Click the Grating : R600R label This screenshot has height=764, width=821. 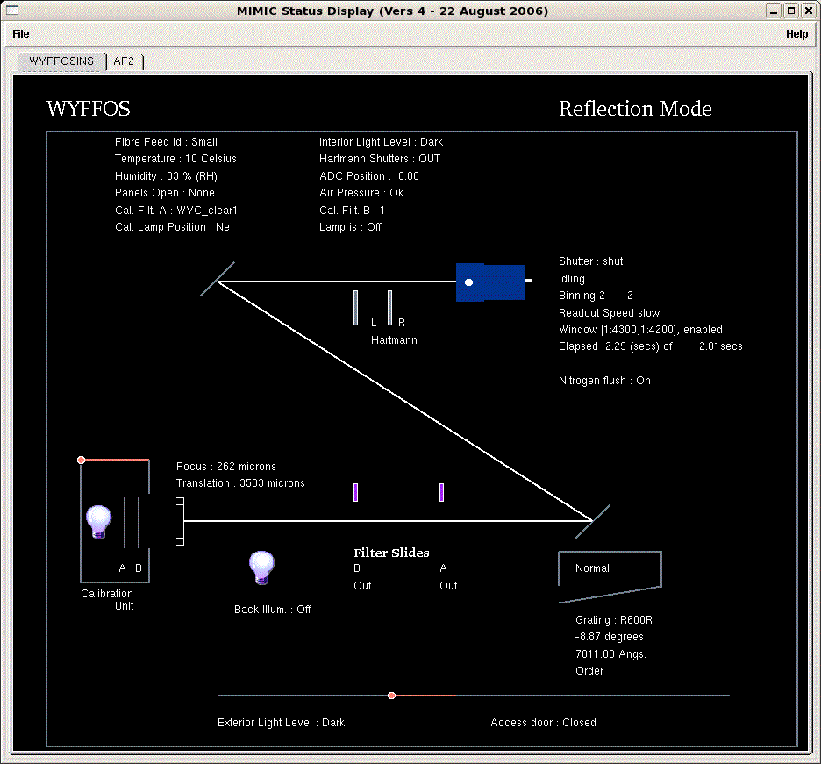click(x=613, y=620)
